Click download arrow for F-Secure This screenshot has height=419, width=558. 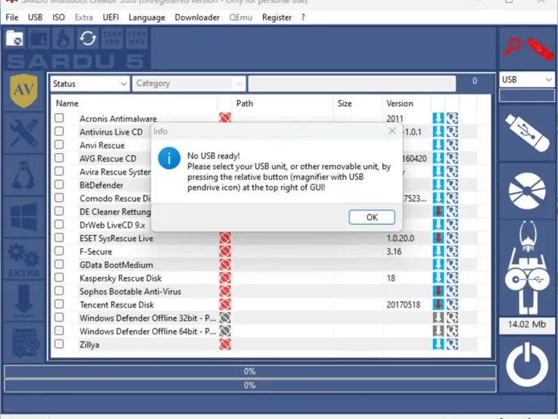coord(438,251)
